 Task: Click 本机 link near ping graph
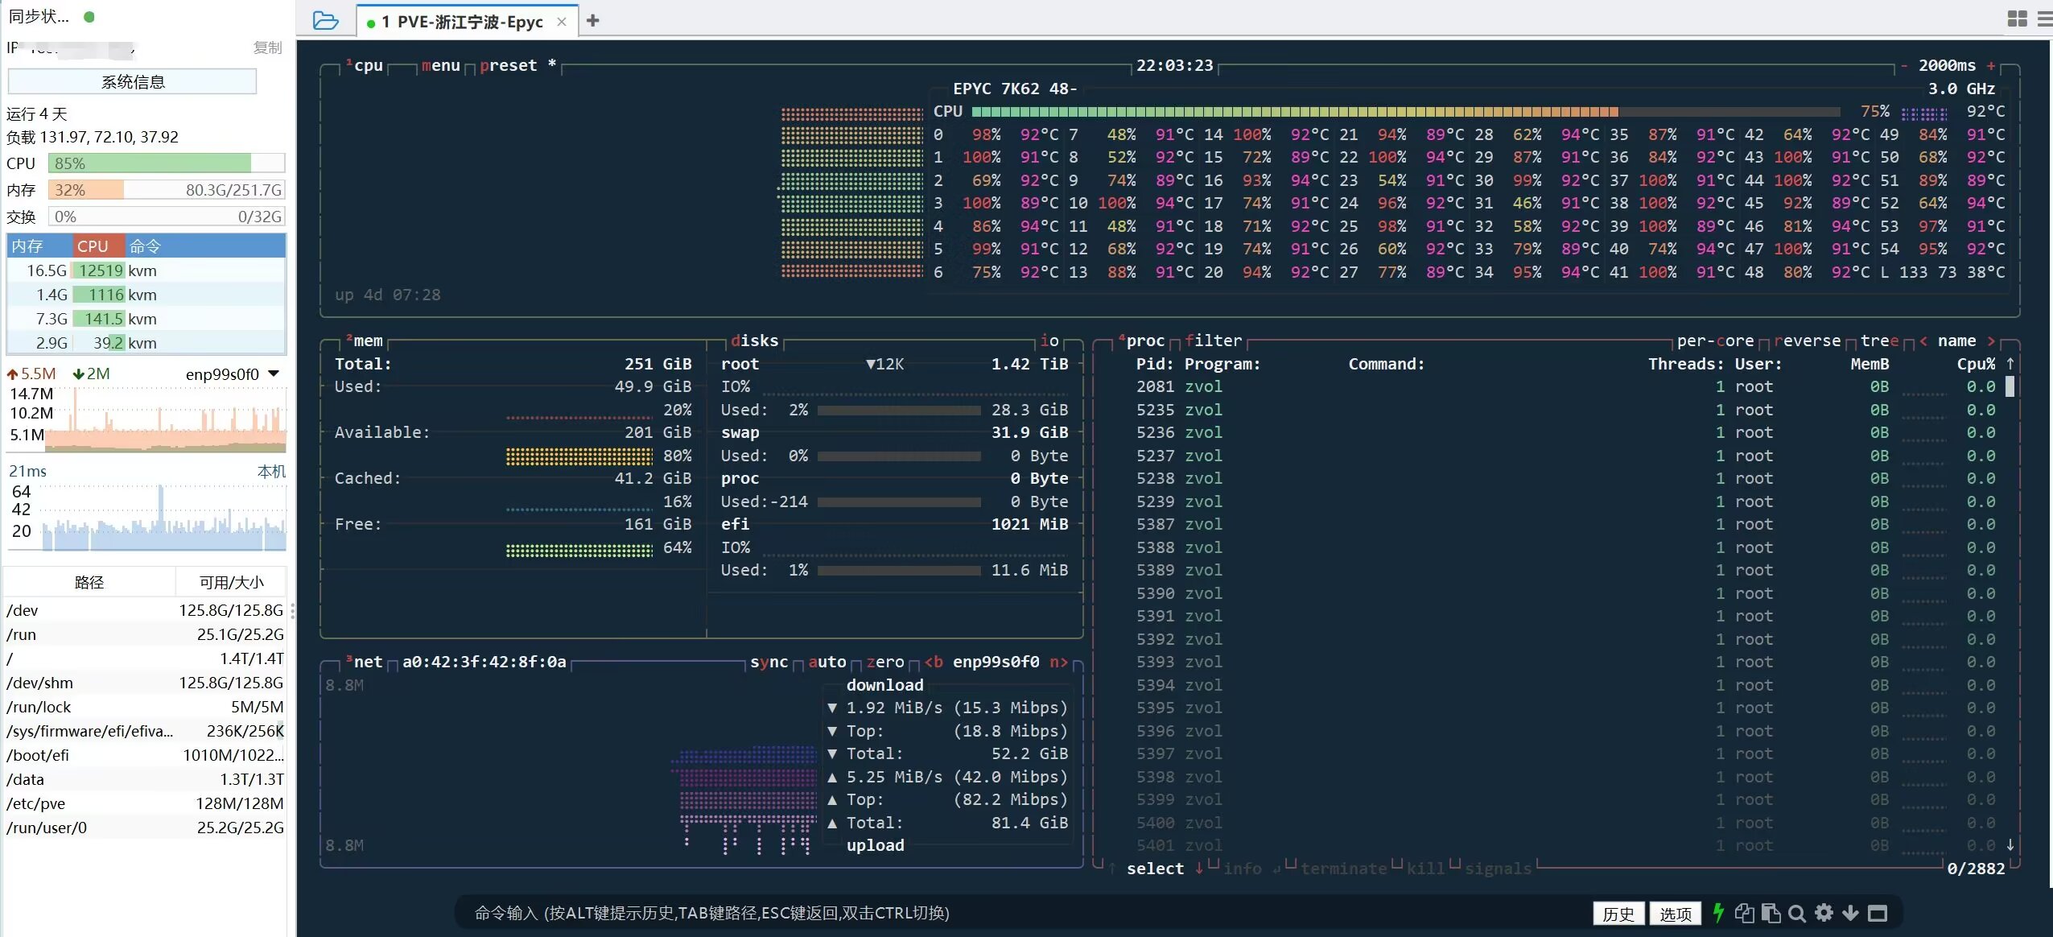[x=271, y=471]
